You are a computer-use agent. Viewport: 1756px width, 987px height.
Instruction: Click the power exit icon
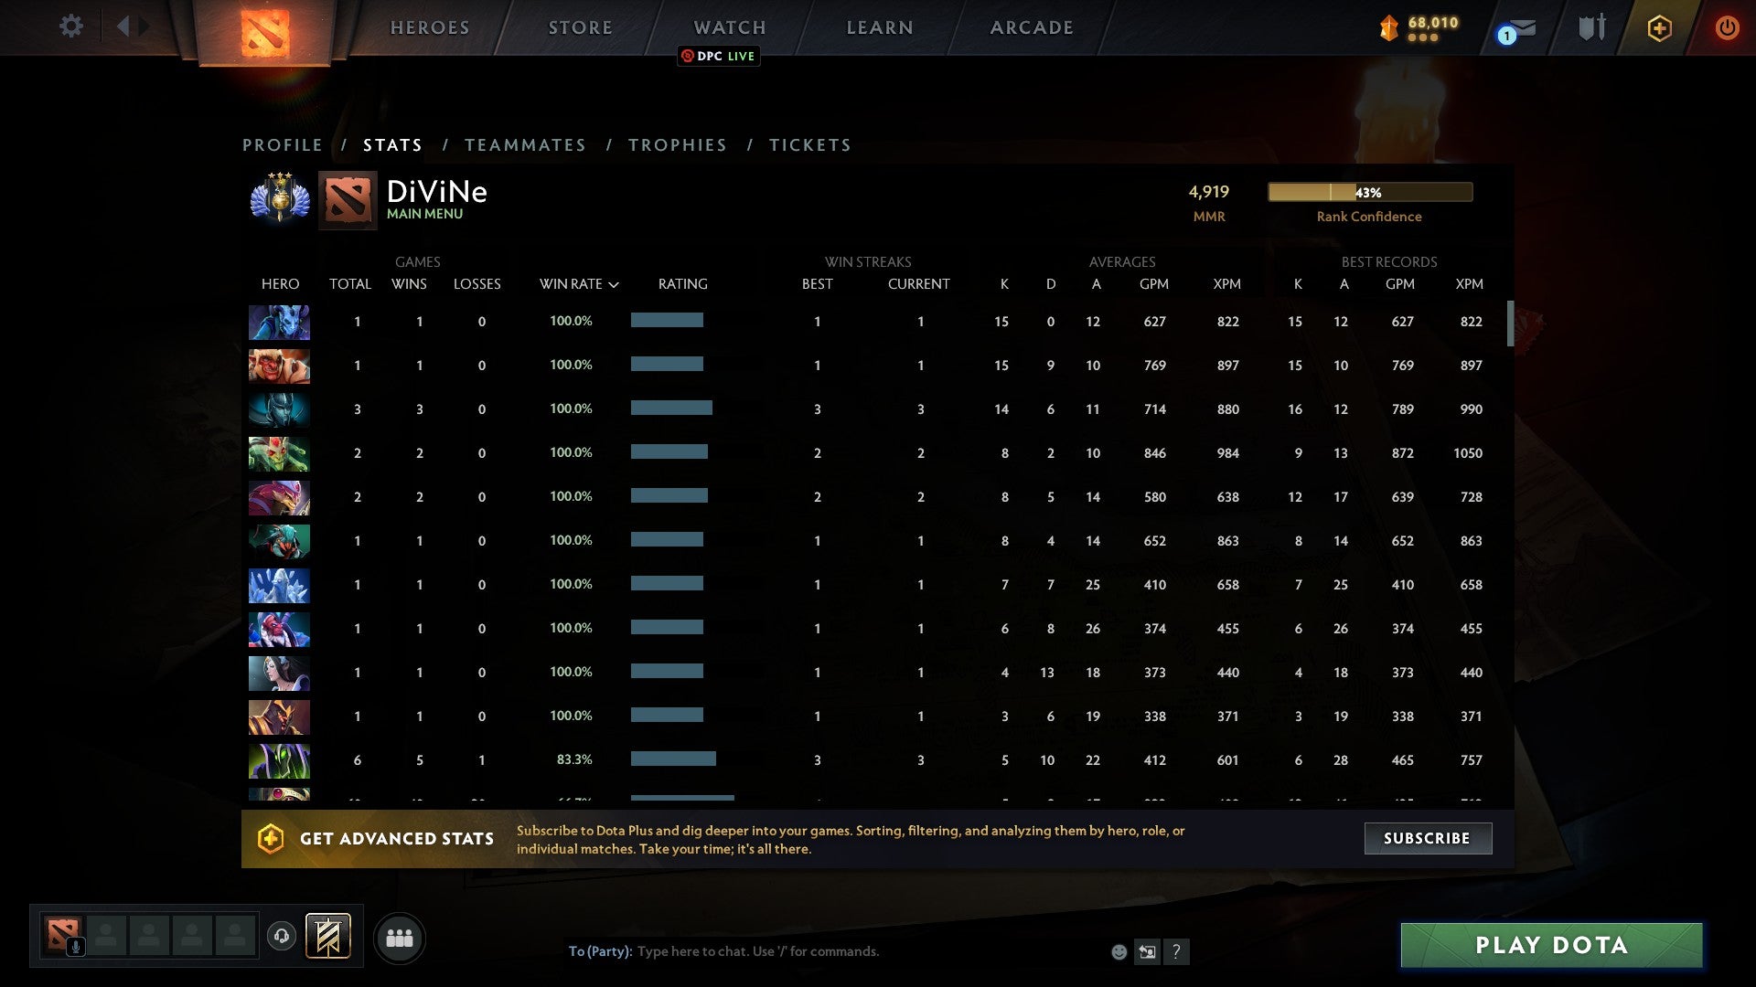pos(1728,27)
